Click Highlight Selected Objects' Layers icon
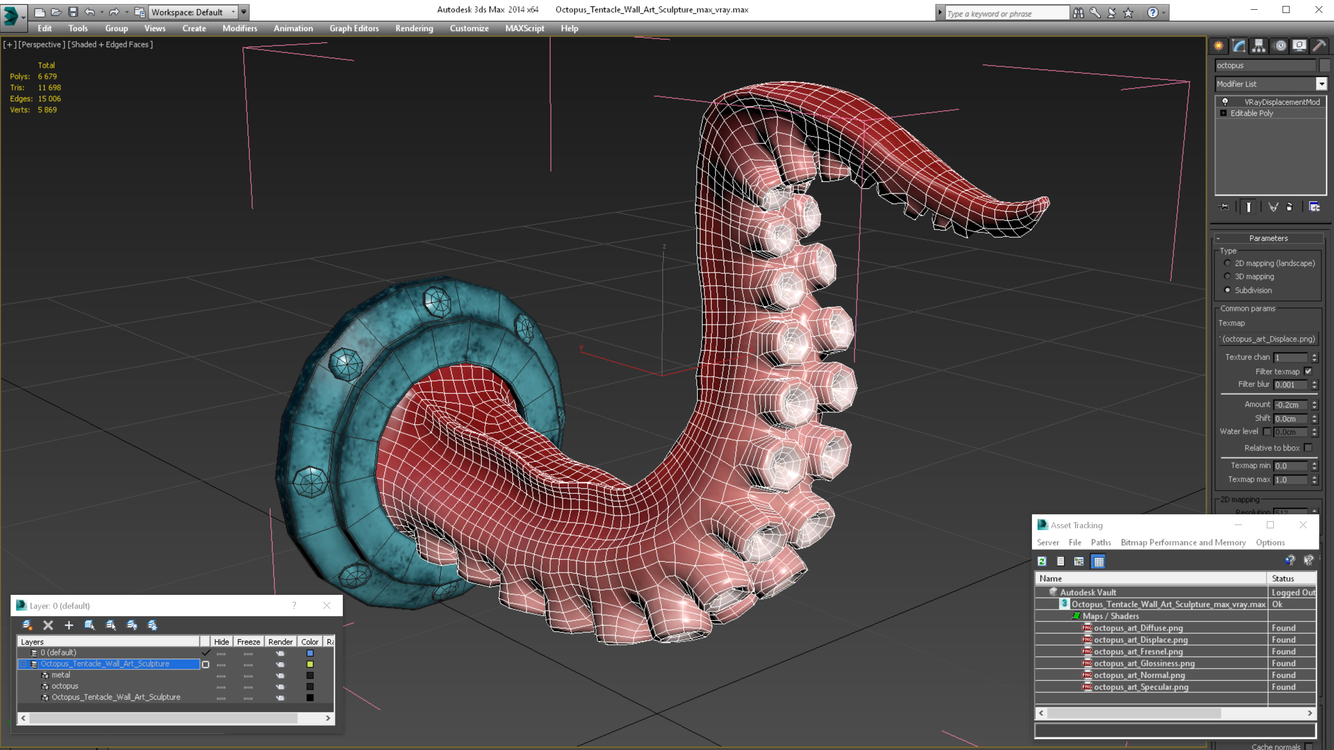Image resolution: width=1334 pixels, height=750 pixels. click(110, 625)
